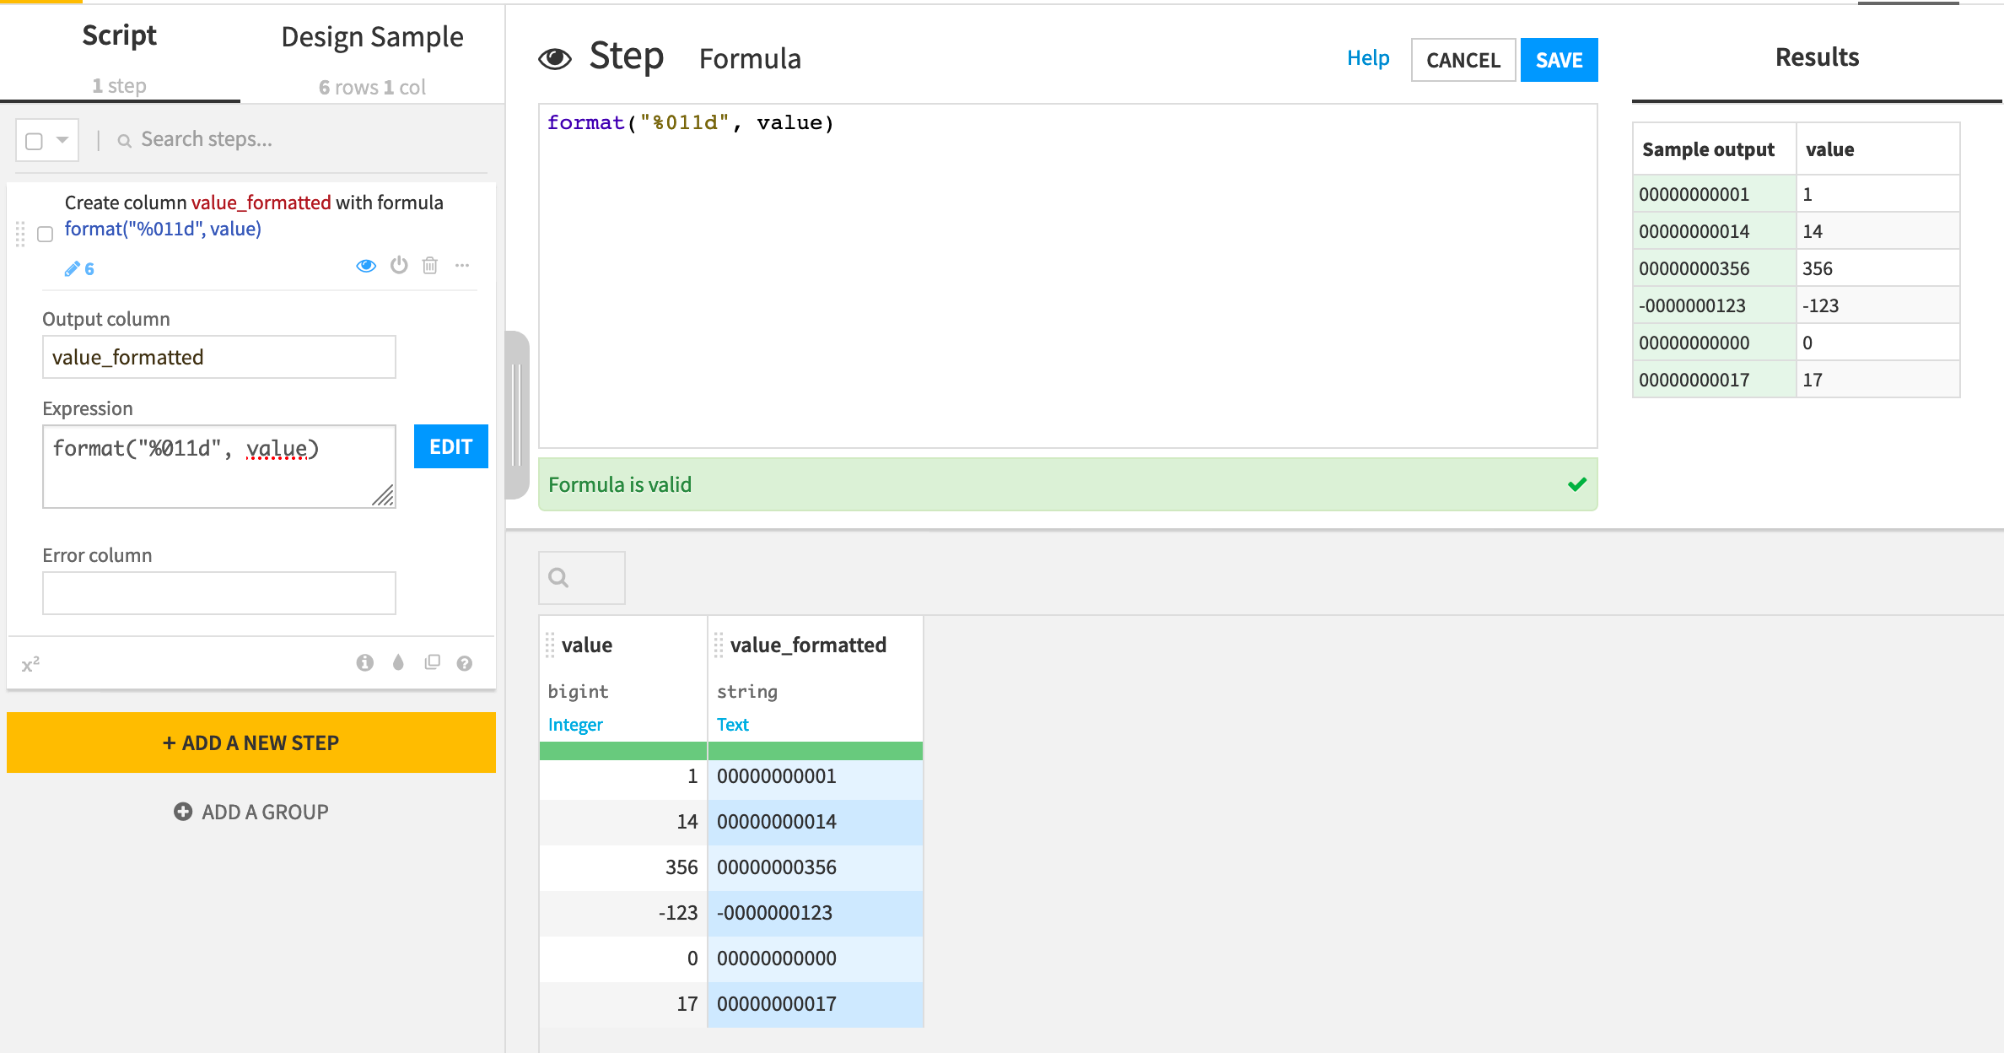Click the Output column input field
2004x1053 pixels.
click(219, 357)
